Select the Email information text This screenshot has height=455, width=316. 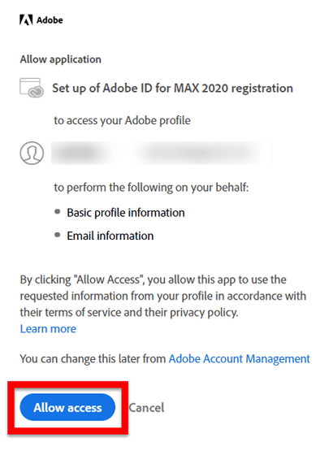pyautogui.click(x=110, y=236)
